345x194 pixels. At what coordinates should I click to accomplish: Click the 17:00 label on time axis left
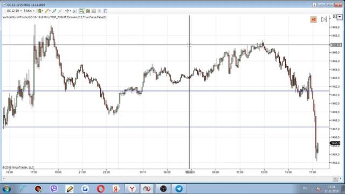33,172
